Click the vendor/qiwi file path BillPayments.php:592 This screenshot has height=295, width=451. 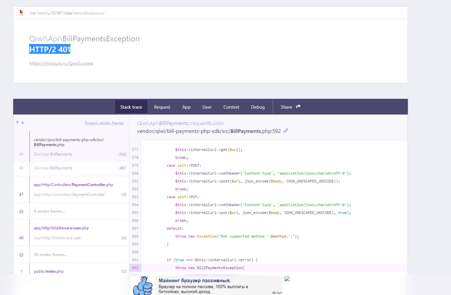coord(209,131)
